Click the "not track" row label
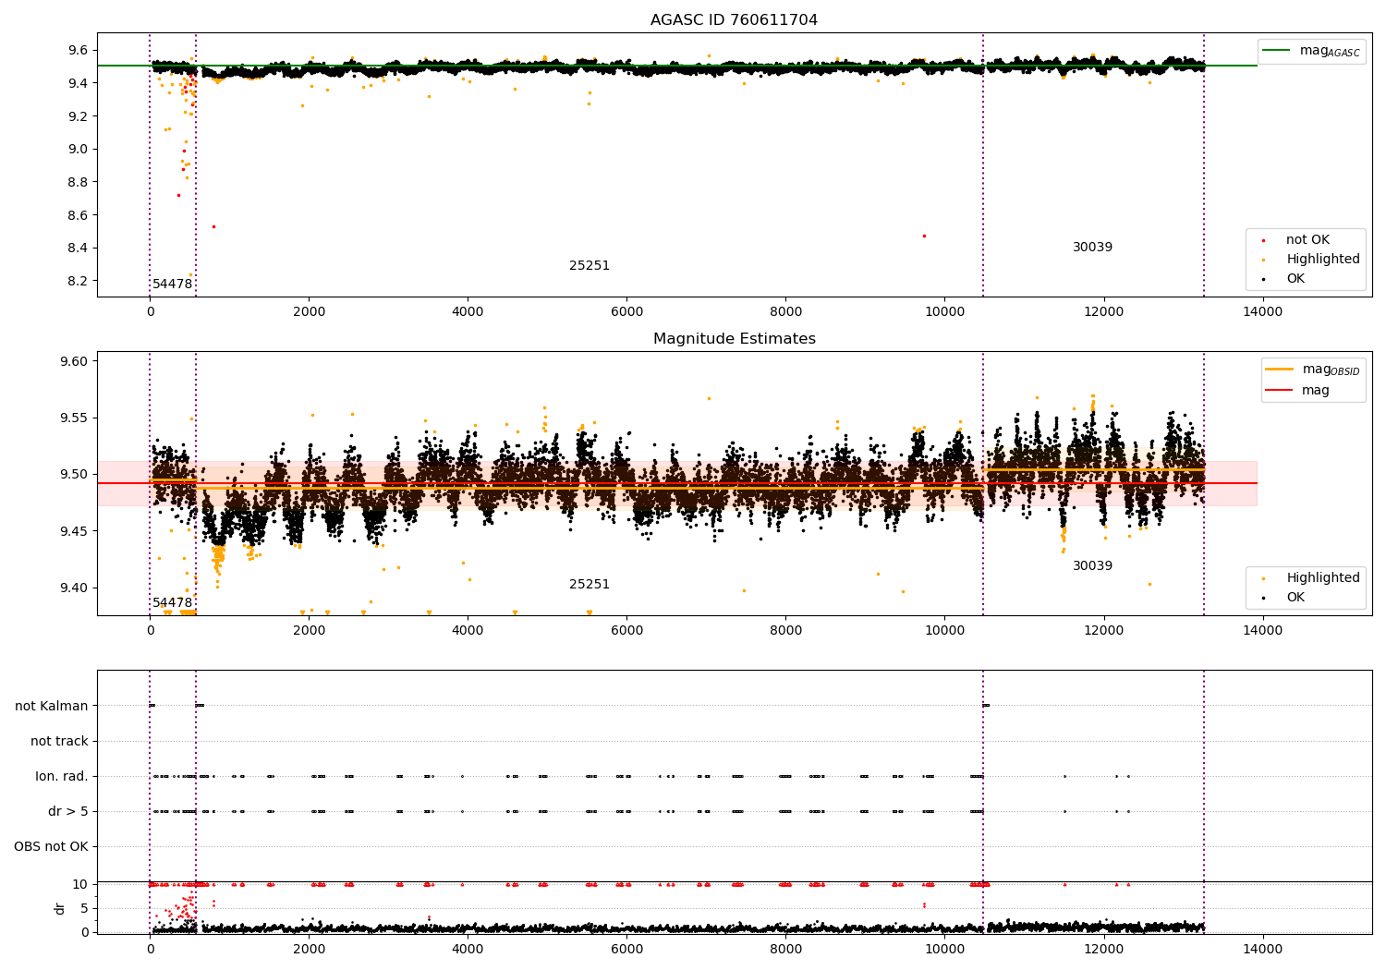Image resolution: width=1386 pixels, height=970 pixels. pyautogui.click(x=59, y=741)
